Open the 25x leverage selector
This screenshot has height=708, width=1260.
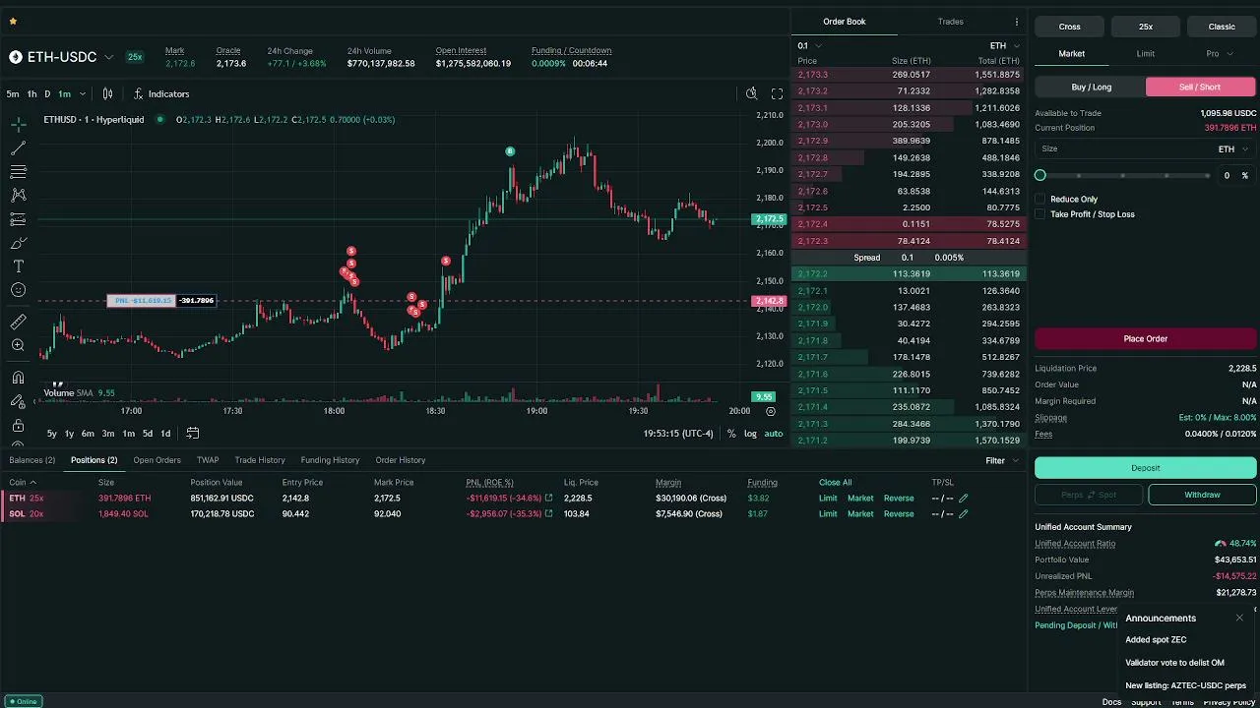tap(1146, 27)
